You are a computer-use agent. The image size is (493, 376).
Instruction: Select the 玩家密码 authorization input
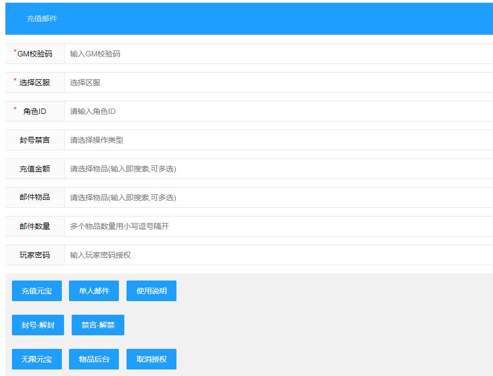click(x=278, y=255)
